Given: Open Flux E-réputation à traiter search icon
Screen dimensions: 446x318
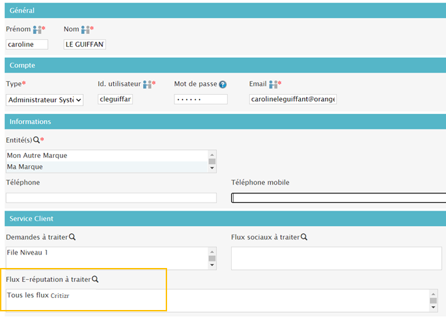Looking at the screenshot, I should (95, 279).
